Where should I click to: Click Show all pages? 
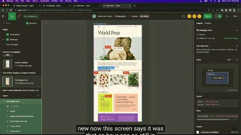click(x=12, y=45)
